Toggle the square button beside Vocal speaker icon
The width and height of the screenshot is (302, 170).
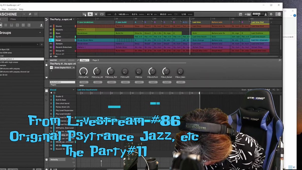point(54,93)
